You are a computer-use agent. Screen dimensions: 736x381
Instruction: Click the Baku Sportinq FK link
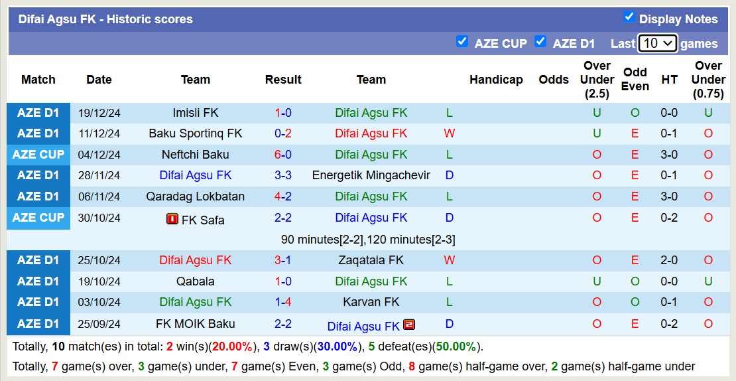coord(196,133)
